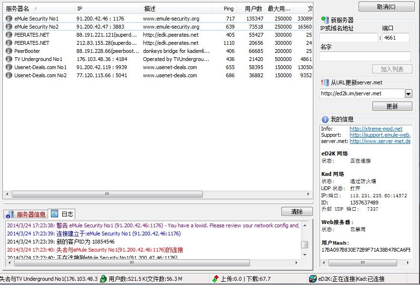This screenshot has height=285, width=420.
Task: Sort server list by Ping column
Action: click(x=224, y=9)
